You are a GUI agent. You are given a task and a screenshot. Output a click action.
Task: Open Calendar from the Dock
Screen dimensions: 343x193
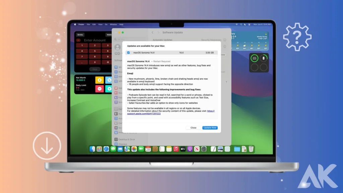(x=148, y=149)
